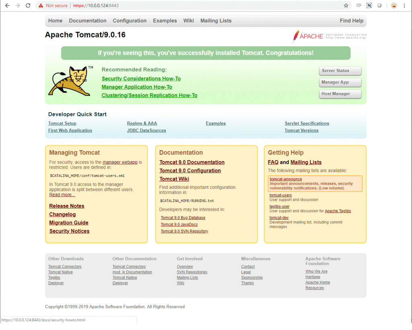The width and height of the screenshot is (412, 330).
Task: Click the Server Status button
Action: [x=340, y=71]
